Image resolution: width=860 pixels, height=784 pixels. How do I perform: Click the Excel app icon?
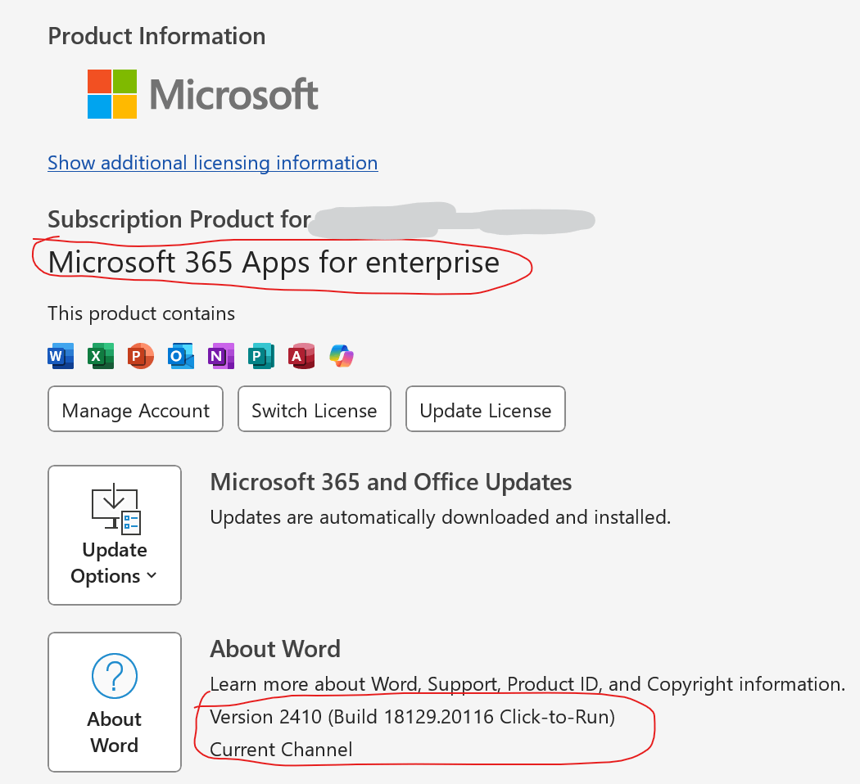[x=101, y=356]
